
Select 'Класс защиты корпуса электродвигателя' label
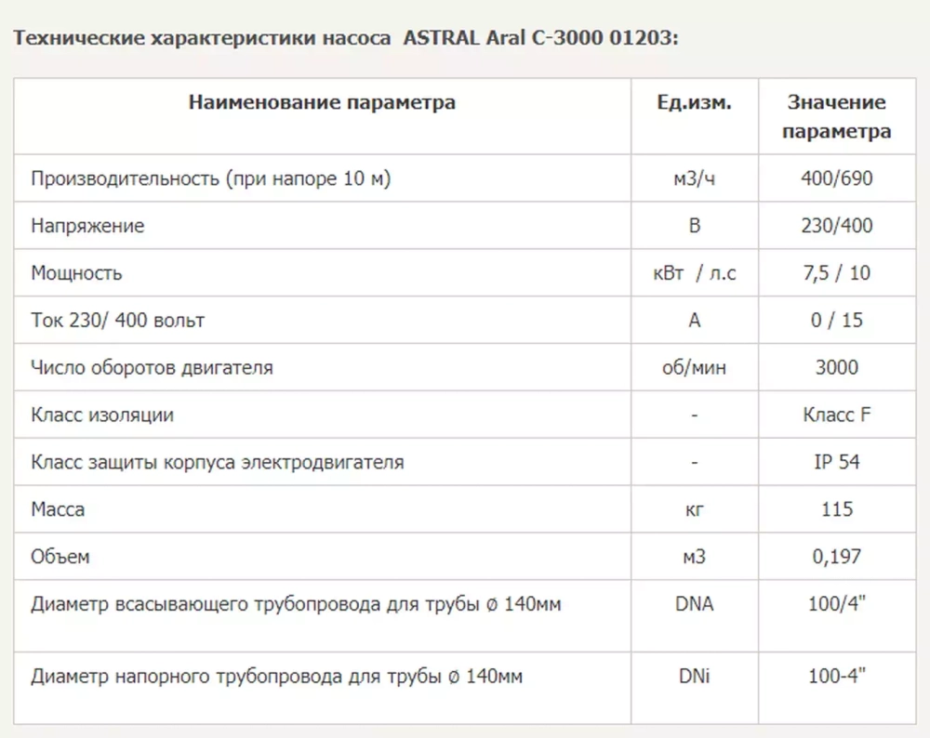click(x=217, y=462)
